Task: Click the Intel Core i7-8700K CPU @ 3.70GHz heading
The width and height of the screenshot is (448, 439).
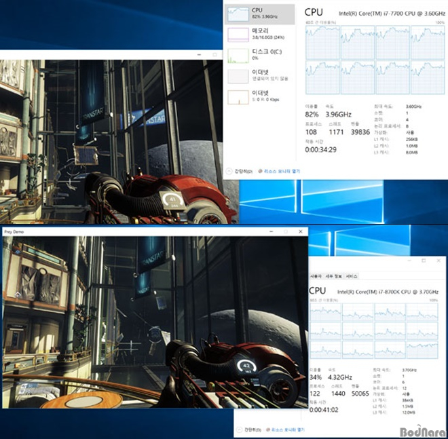Action: pos(388,292)
